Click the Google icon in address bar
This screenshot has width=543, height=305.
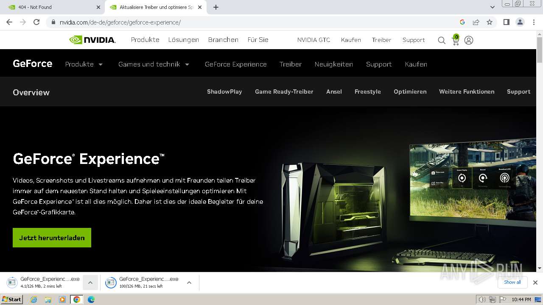(462, 22)
